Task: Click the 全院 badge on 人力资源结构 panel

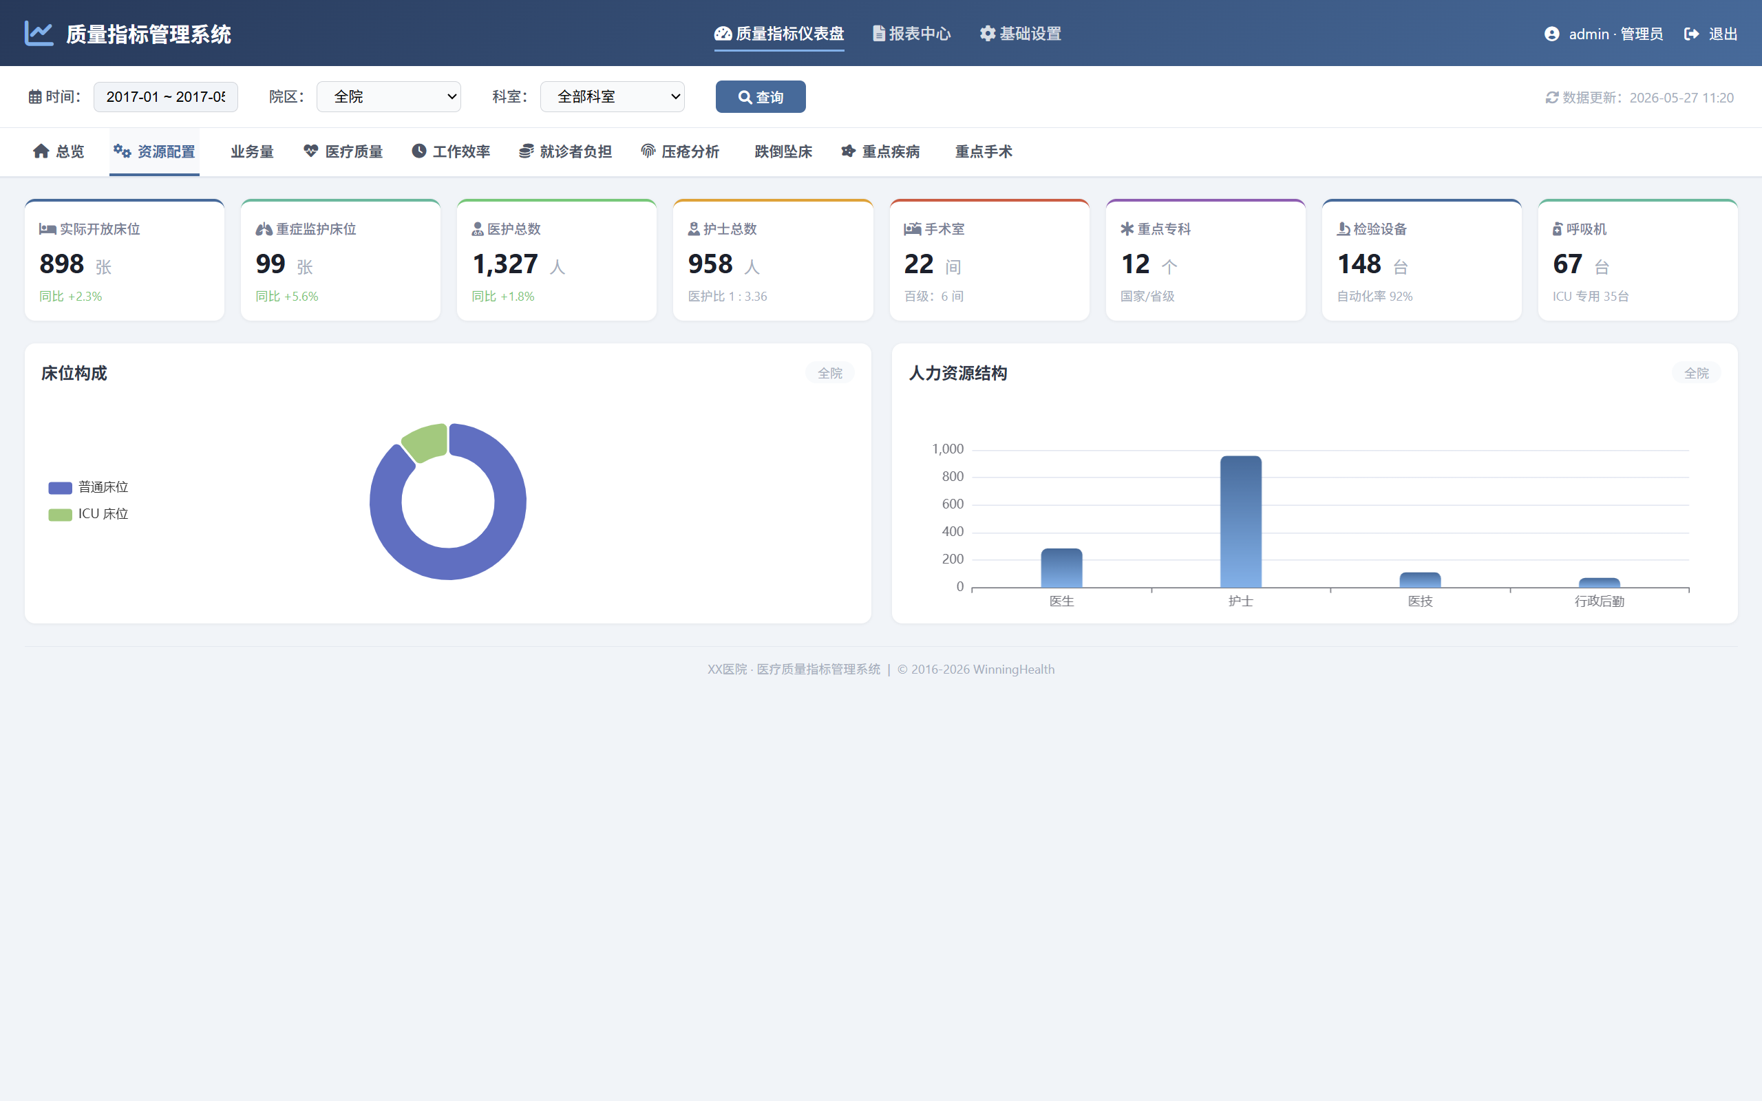Action: [1697, 373]
